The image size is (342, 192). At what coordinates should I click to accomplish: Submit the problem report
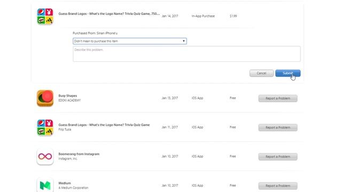(288, 73)
